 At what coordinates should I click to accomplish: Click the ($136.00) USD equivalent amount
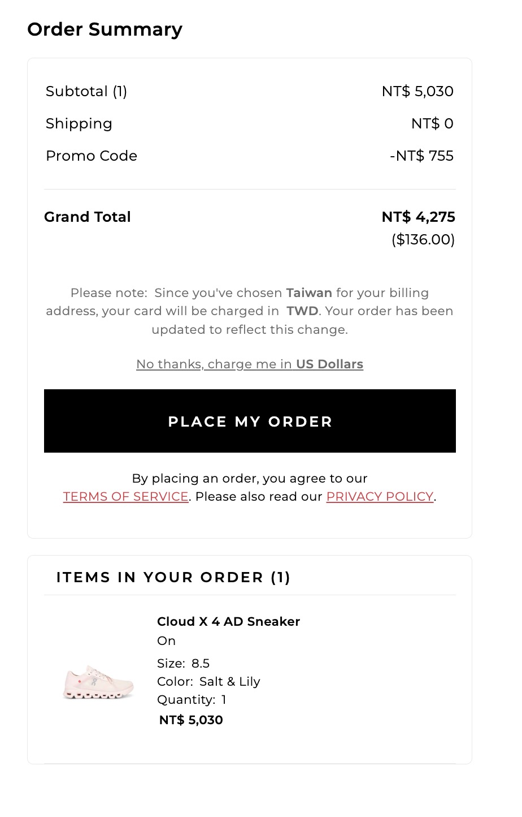(x=423, y=239)
